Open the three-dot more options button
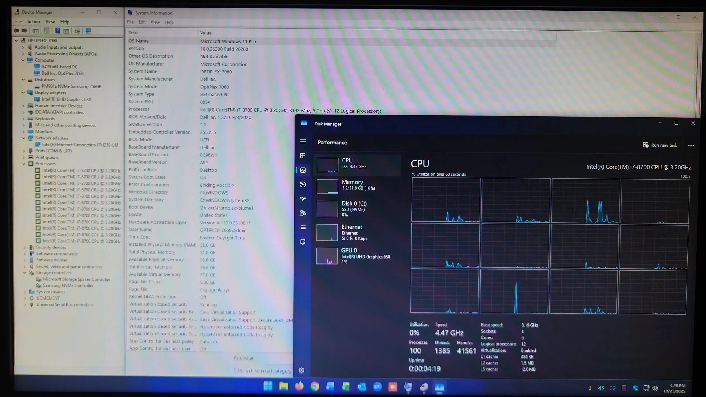 691,145
